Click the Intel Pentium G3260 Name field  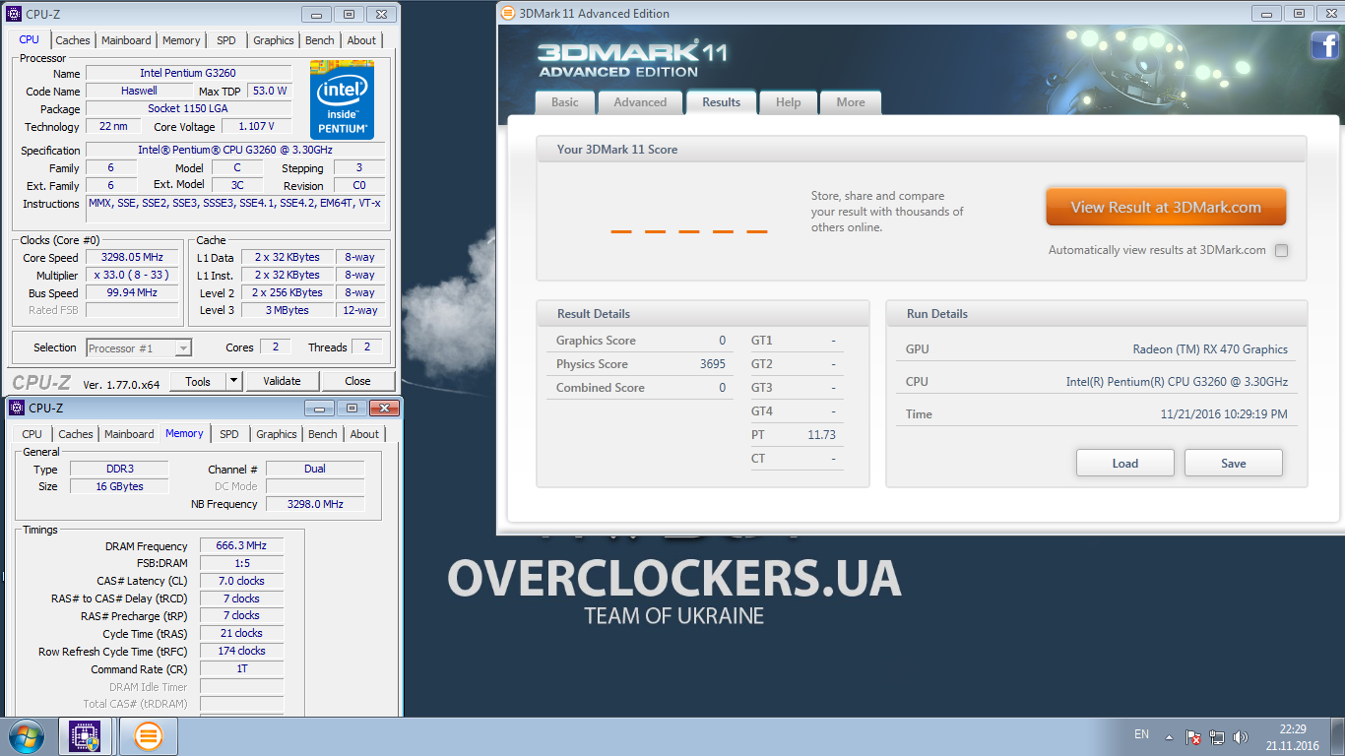pyautogui.click(x=188, y=73)
